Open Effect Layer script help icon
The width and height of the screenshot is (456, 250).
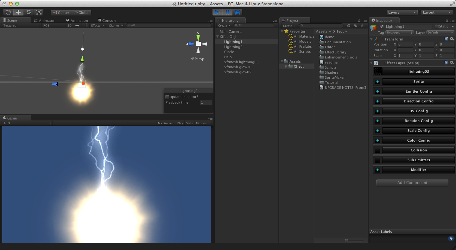click(x=446, y=63)
